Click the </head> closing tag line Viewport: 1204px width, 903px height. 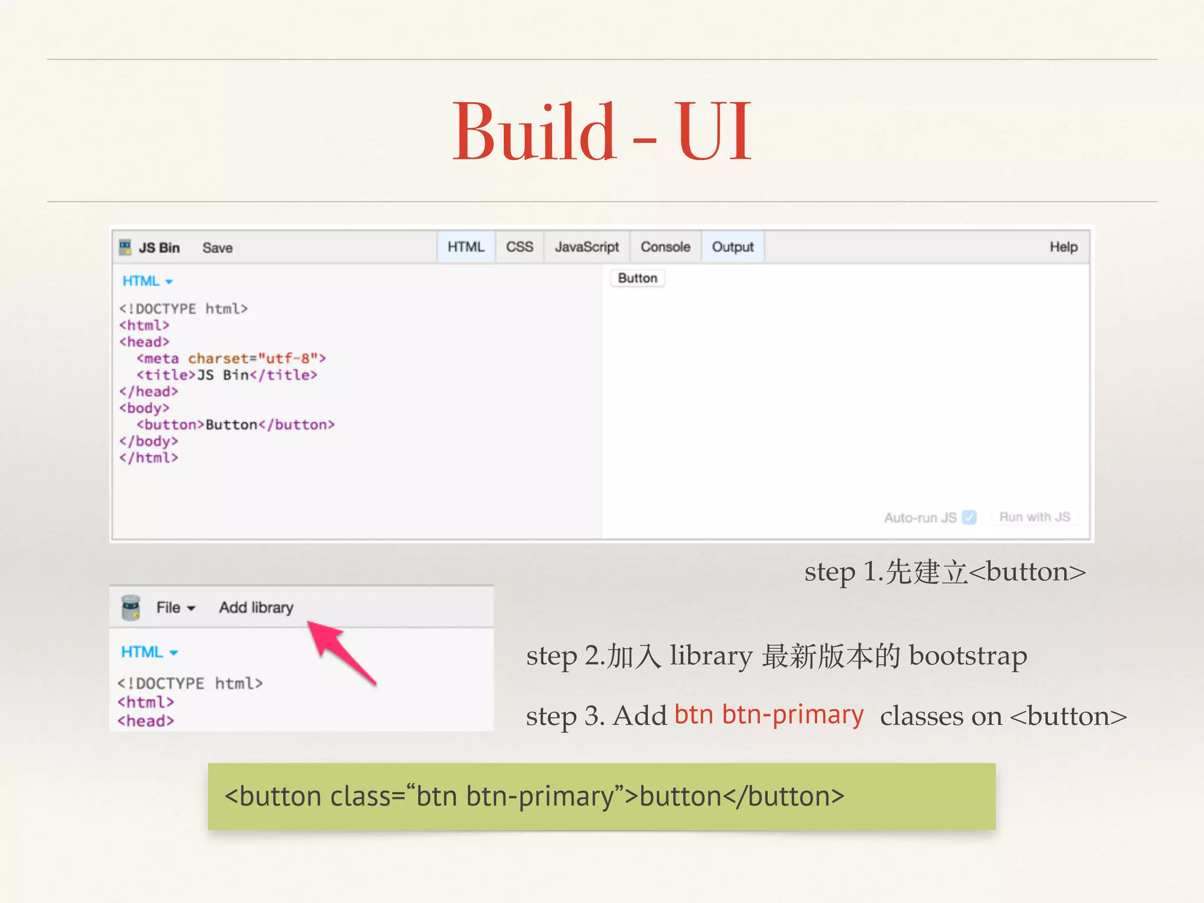point(149,392)
